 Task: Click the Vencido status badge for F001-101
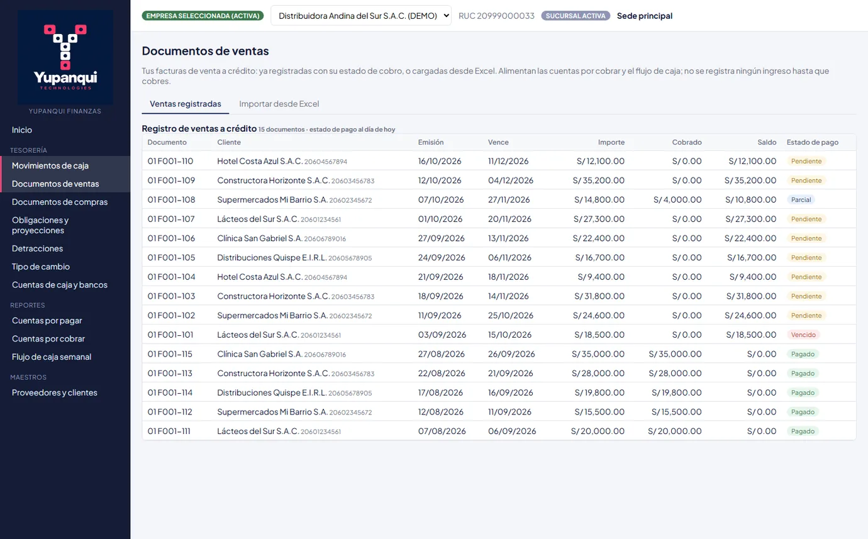tap(804, 335)
